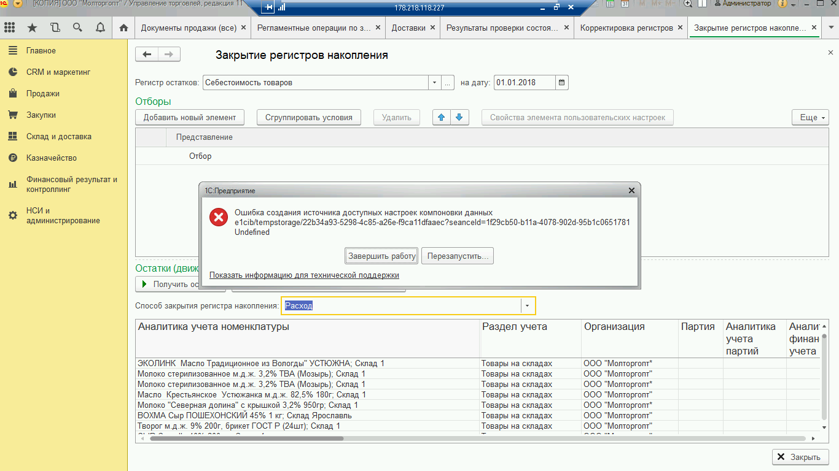The width and height of the screenshot is (839, 471).
Task: Select row ЭКОЛИНК Масло Традиционное из Вологды
Action: coord(478,364)
